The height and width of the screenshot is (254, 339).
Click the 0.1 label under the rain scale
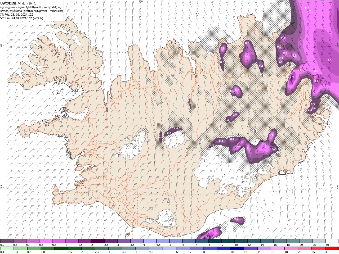point(2,252)
